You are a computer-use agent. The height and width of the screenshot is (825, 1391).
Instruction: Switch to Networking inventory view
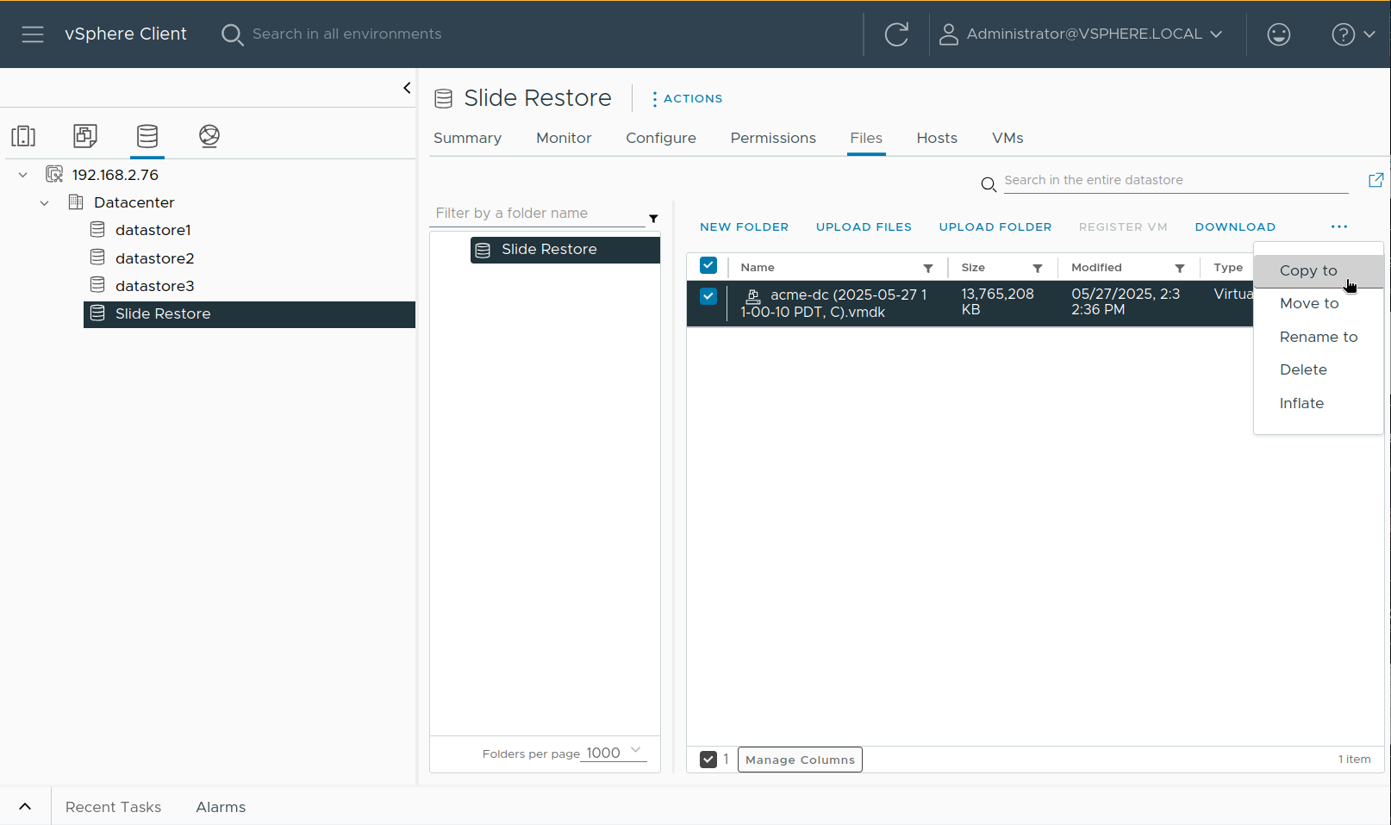209,136
